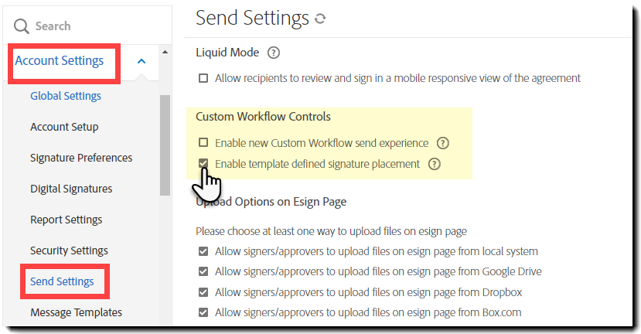Screen dimensions: 641x334
Task: Enable the Liquid Mode mobile responsive view checkbox
Action: point(203,78)
